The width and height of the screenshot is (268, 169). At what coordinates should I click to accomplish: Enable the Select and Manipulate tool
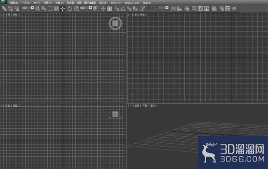click(103, 8)
